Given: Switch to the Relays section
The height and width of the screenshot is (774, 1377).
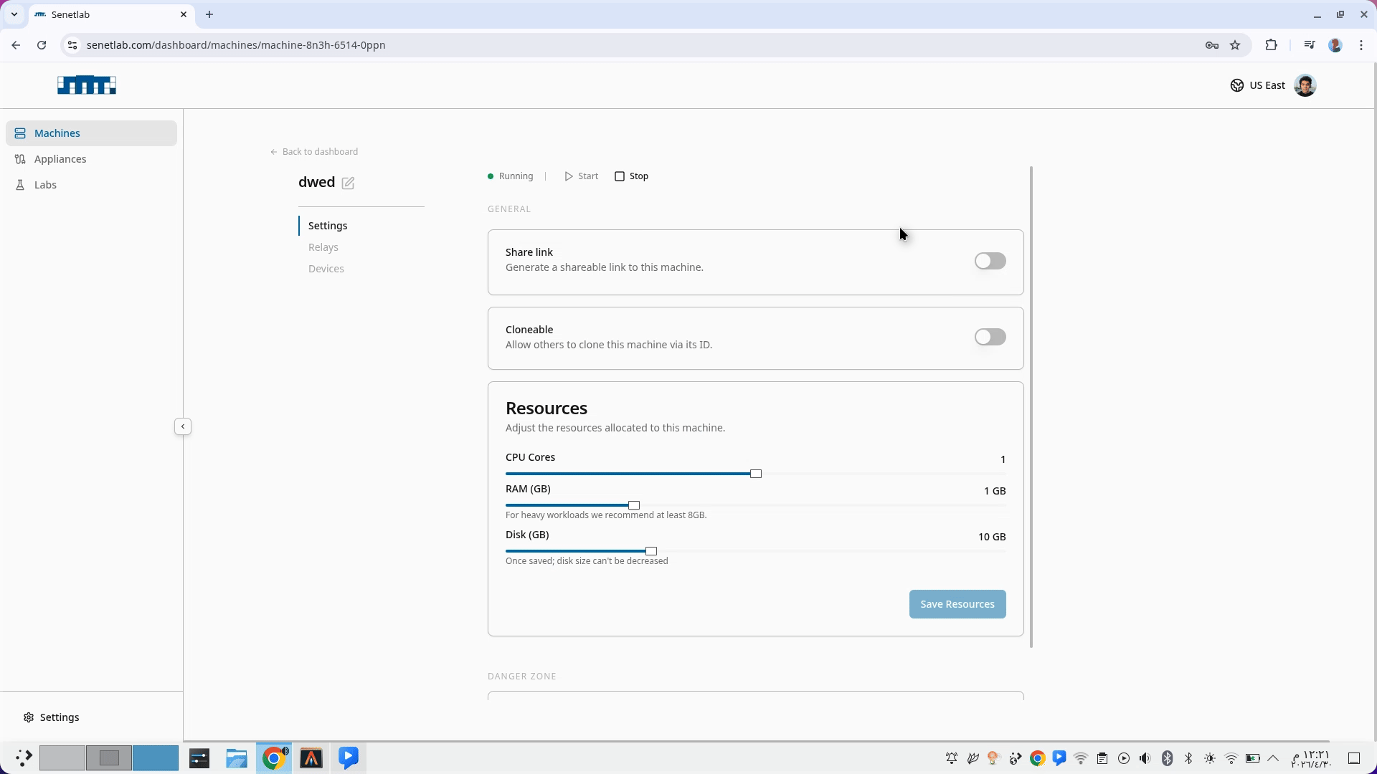Looking at the screenshot, I should click(323, 247).
